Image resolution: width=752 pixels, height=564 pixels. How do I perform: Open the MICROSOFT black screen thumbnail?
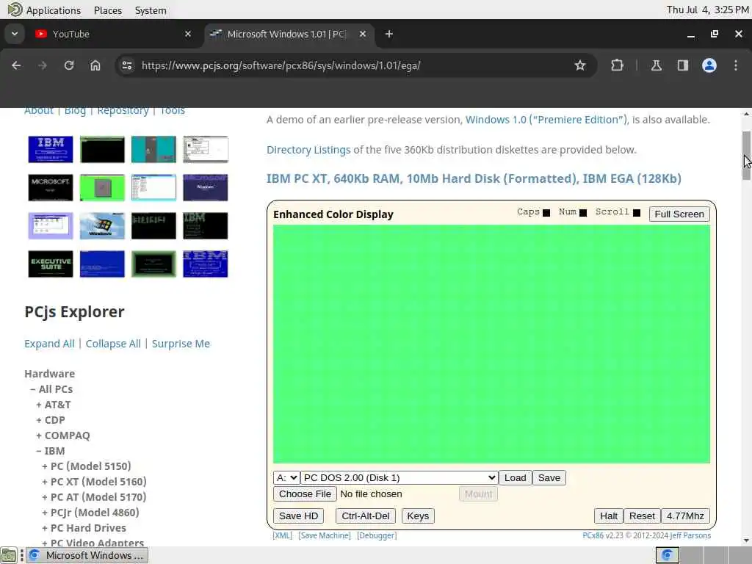point(51,187)
